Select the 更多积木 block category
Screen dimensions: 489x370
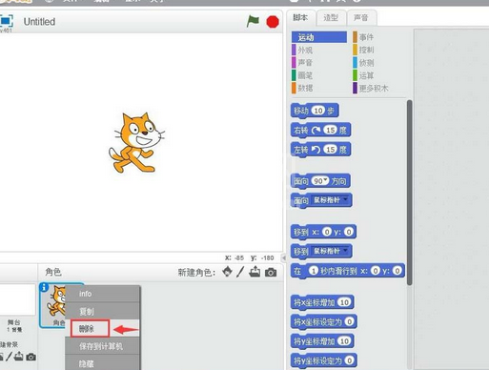371,88
